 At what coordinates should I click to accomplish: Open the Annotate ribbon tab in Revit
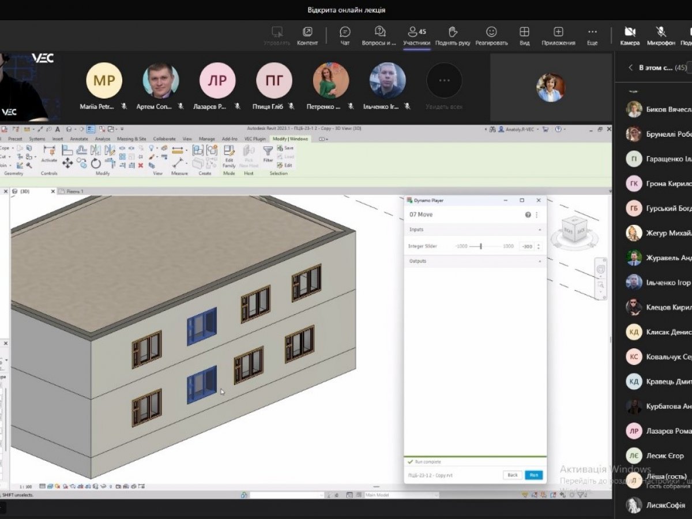tap(79, 139)
